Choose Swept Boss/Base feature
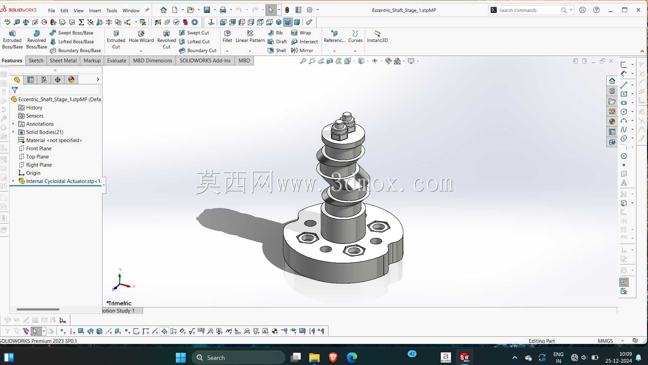648x365 pixels. pos(71,33)
